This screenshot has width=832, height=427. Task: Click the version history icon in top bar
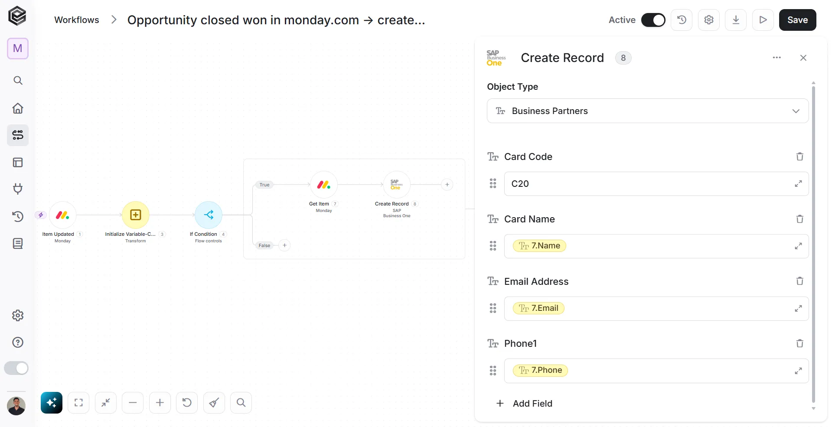[x=682, y=20]
